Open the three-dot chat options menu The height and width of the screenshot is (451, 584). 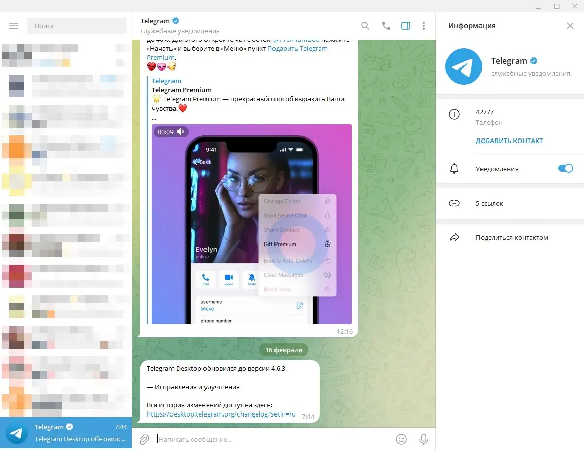click(424, 26)
